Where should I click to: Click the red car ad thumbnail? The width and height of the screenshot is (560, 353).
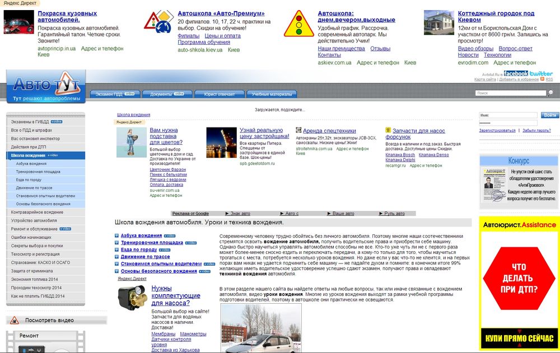[18, 22]
